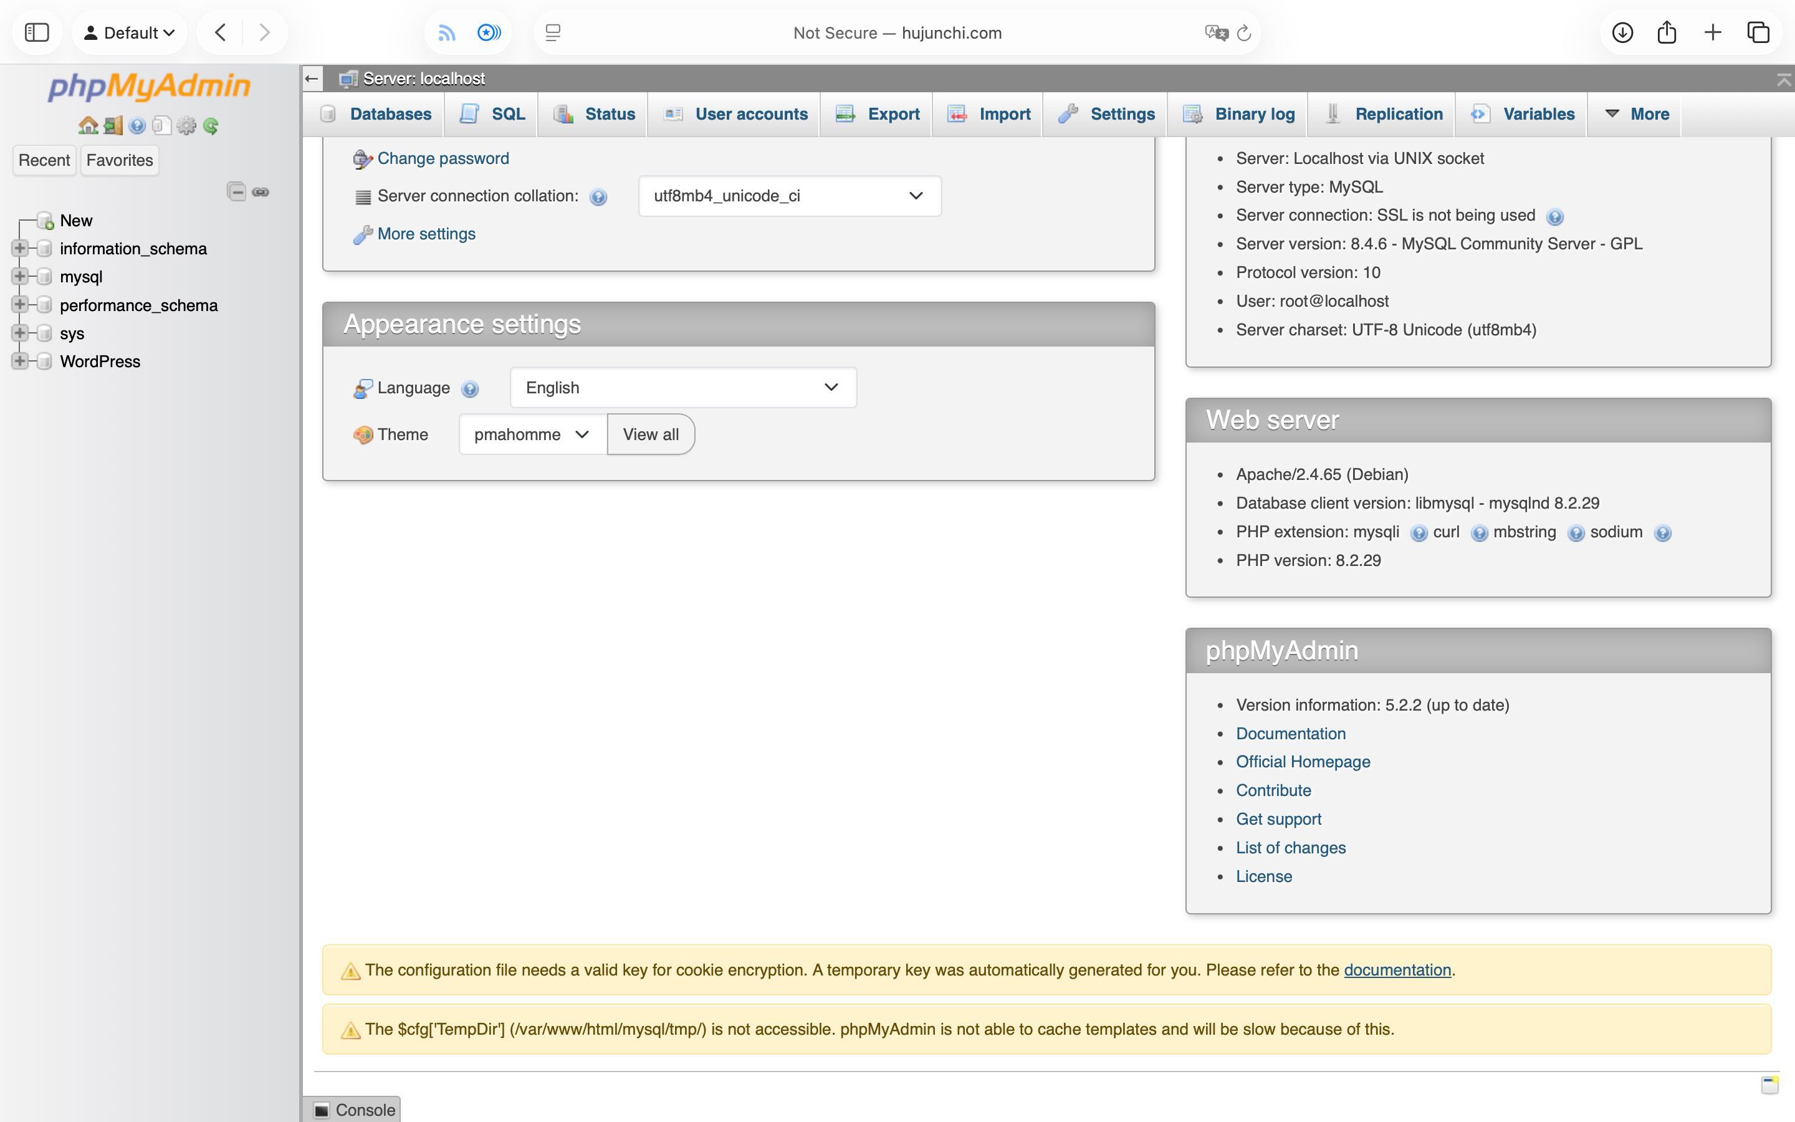This screenshot has width=1795, height=1122.
Task: Click the help icon beside SSL status
Action: (1554, 217)
